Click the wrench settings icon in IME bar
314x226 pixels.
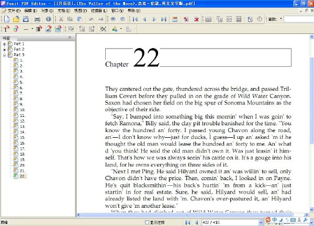(x=306, y=220)
